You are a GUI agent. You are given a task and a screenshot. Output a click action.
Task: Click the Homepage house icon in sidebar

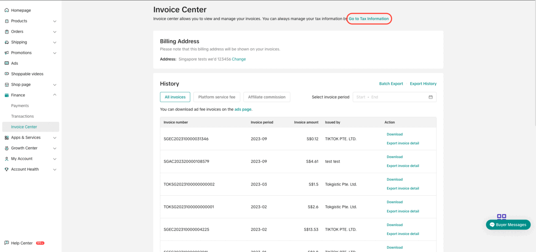tap(7, 10)
